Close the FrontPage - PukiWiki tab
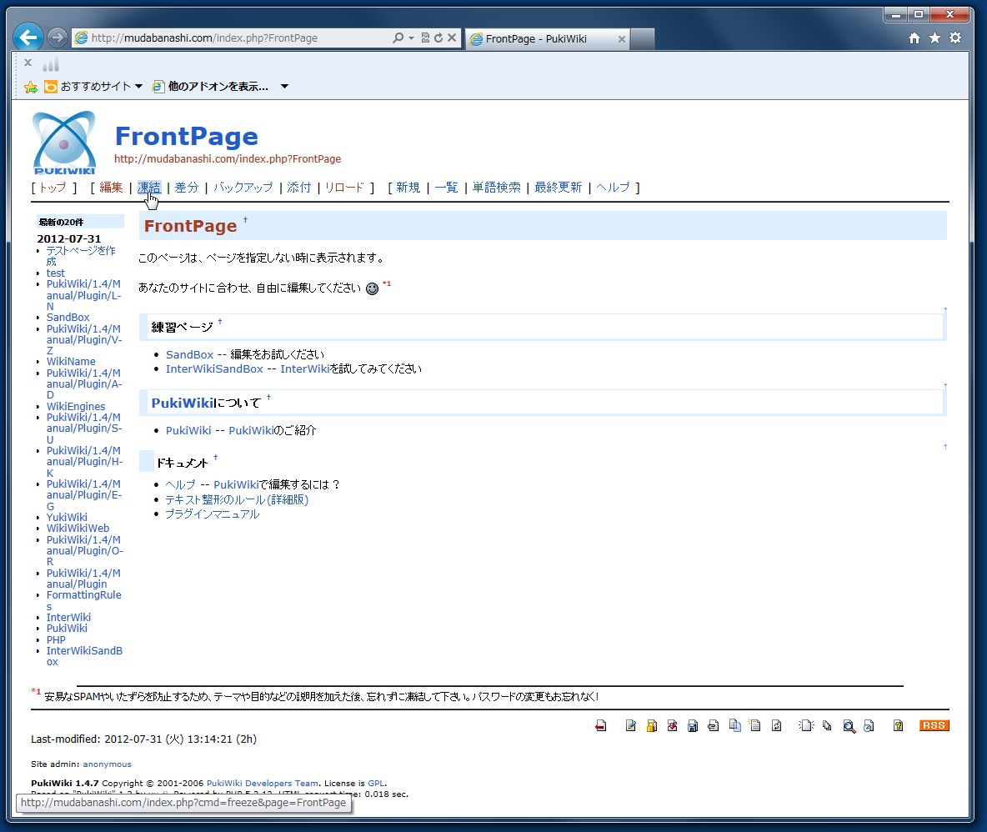 pyautogui.click(x=621, y=39)
